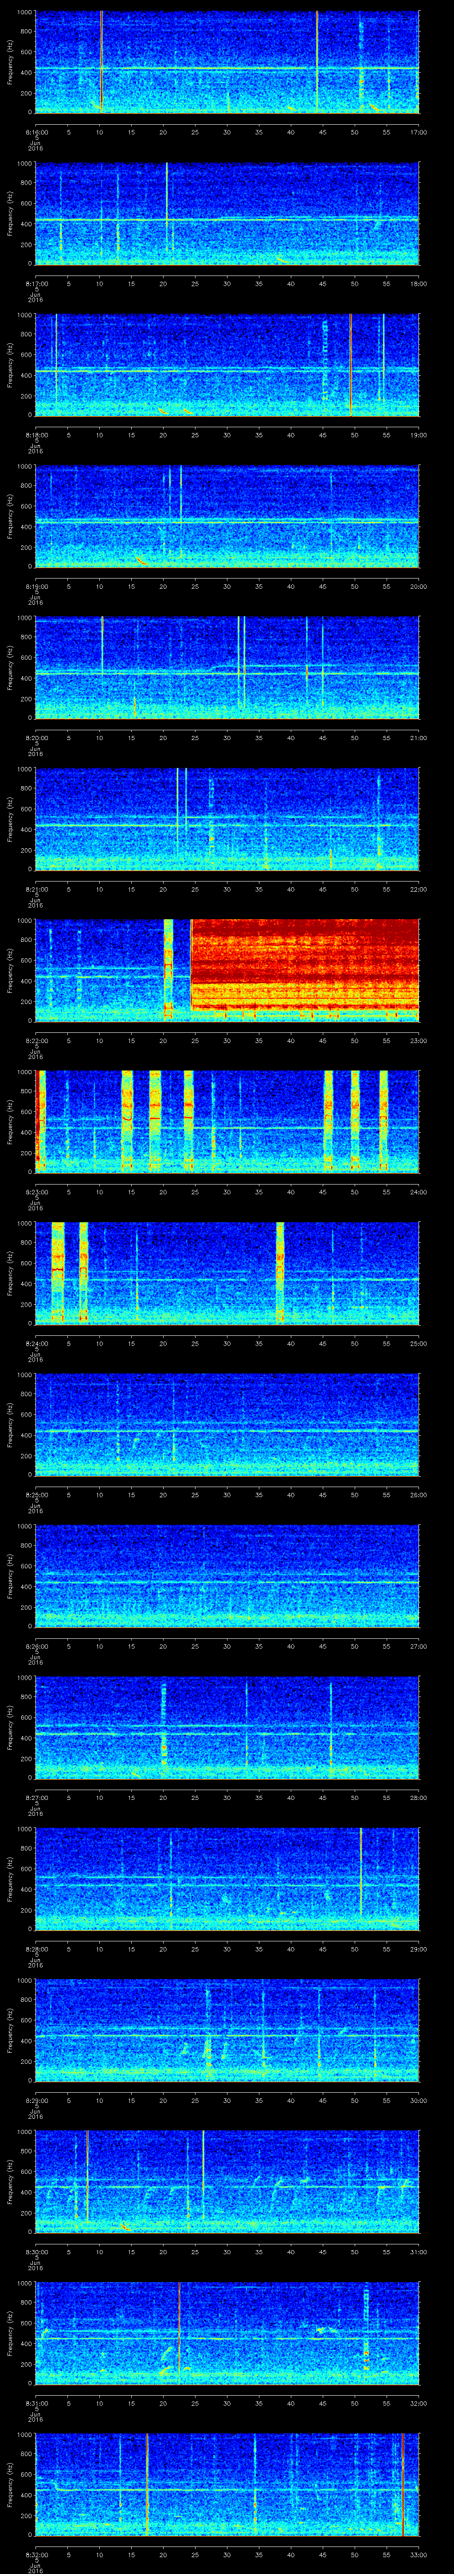
Task: Click the 8:25:00 spectrogram panel
Action: pyautogui.click(x=227, y=1424)
